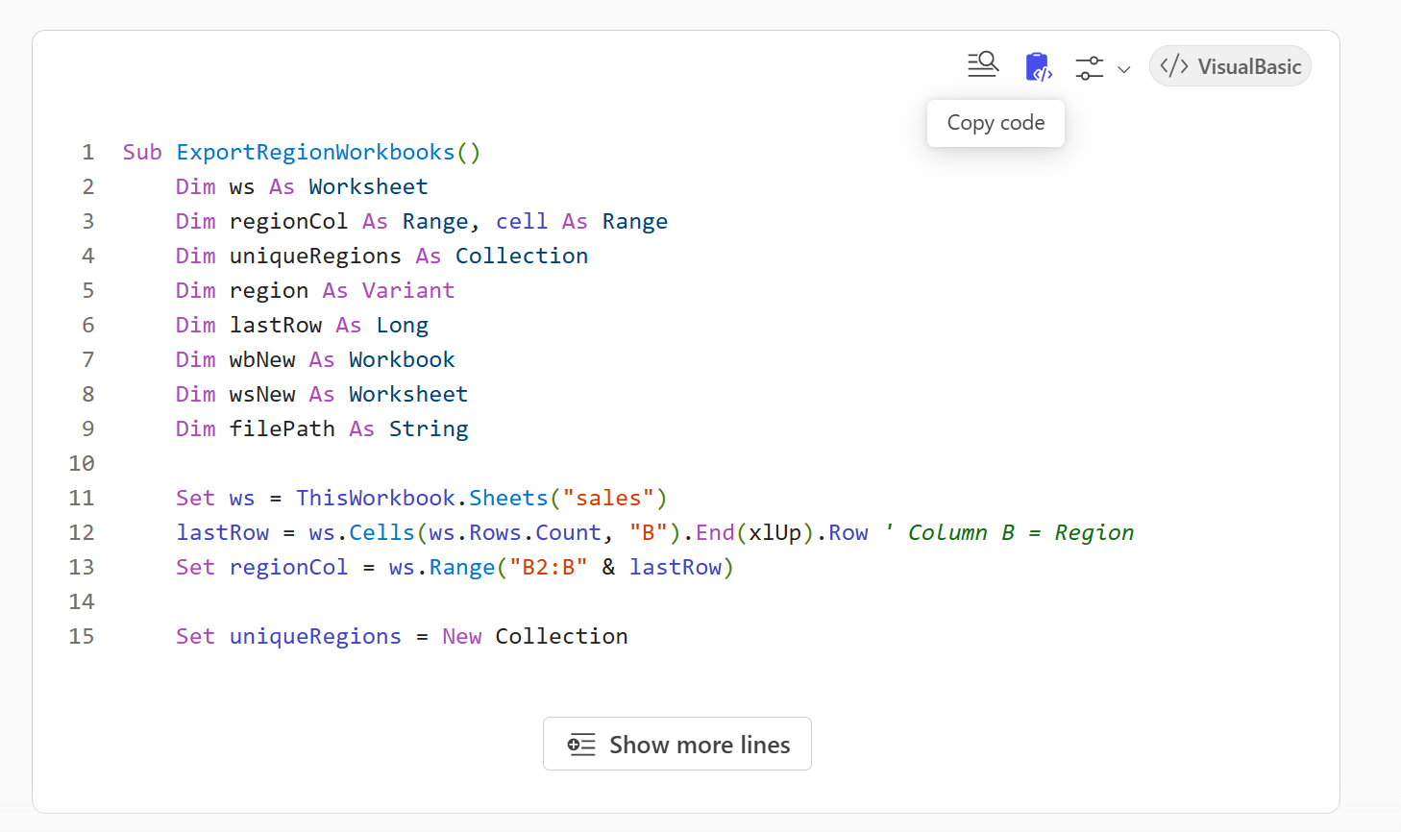Click the ThisWorkbook keyword on line 11
The image size is (1401, 832).
tap(375, 499)
